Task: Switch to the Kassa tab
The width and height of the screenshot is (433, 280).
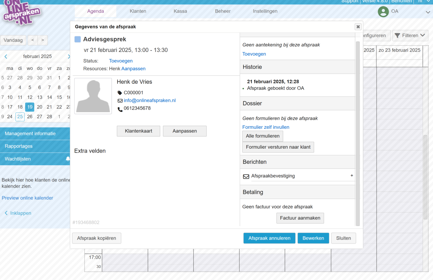Action: (x=180, y=11)
